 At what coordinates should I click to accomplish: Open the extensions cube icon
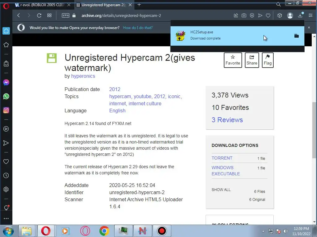click(280, 15)
